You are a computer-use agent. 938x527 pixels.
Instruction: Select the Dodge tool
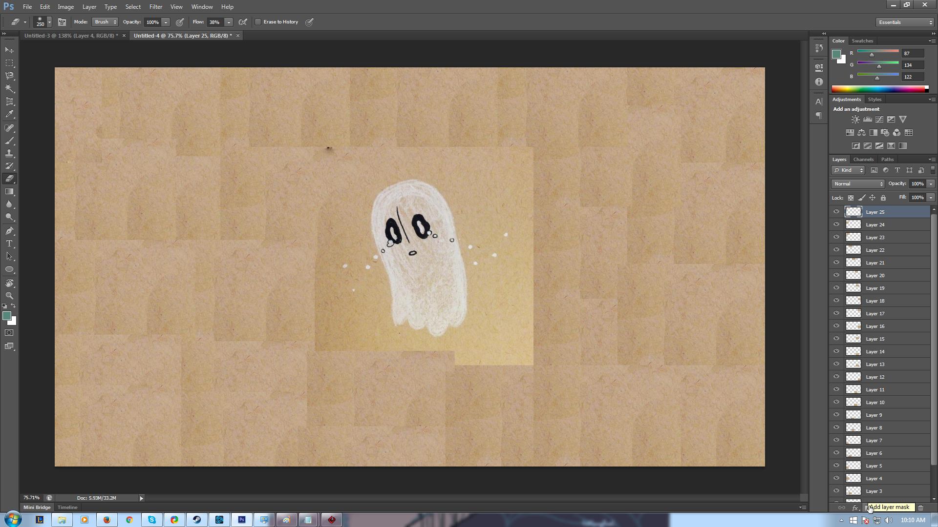[x=9, y=217]
